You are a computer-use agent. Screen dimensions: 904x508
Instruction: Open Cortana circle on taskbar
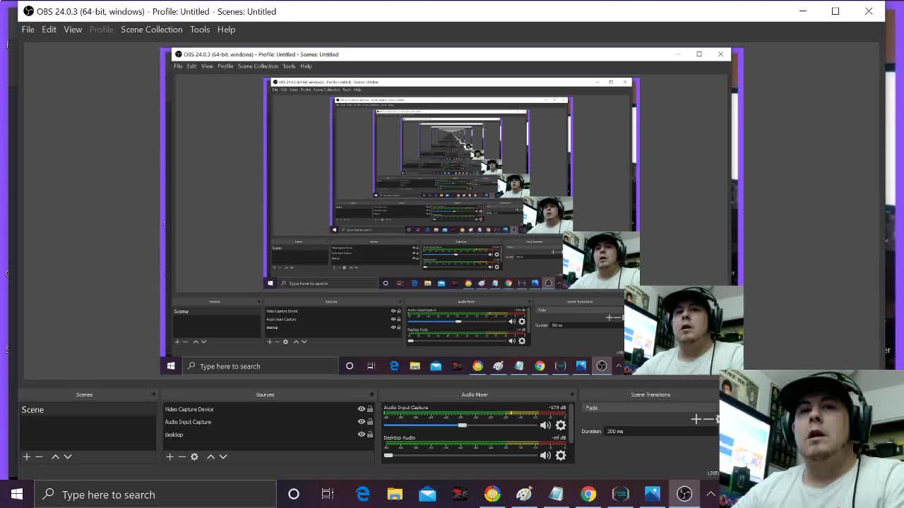[x=294, y=494]
